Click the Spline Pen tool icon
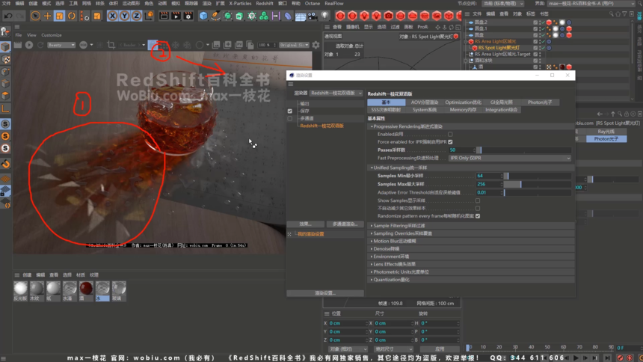The width and height of the screenshot is (643, 362). [215, 16]
